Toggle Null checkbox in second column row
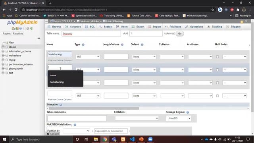Image resolution: width=254 pixels, height=143 pixels. (217, 70)
